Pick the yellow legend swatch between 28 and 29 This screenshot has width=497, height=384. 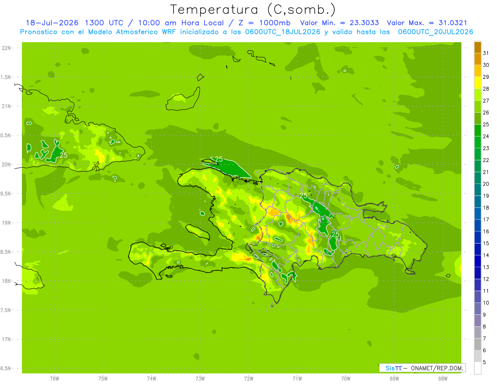478,83
